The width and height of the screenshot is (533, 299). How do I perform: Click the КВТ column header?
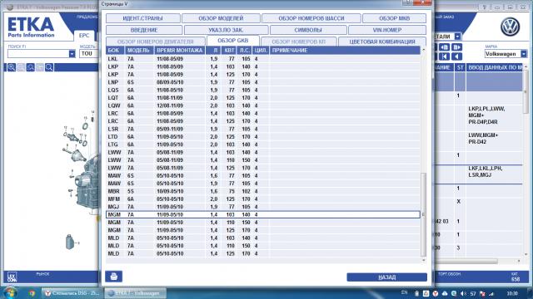(x=229, y=50)
